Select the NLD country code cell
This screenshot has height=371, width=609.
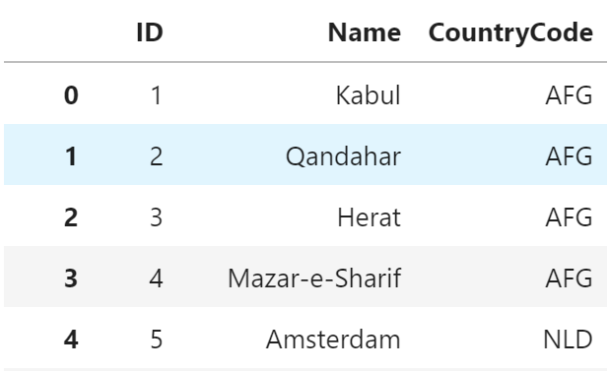[568, 340]
